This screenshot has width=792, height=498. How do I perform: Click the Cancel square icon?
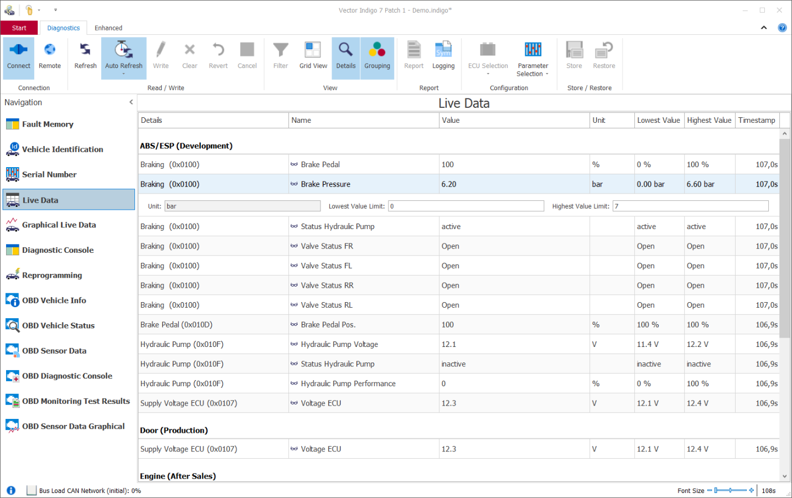pyautogui.click(x=247, y=50)
